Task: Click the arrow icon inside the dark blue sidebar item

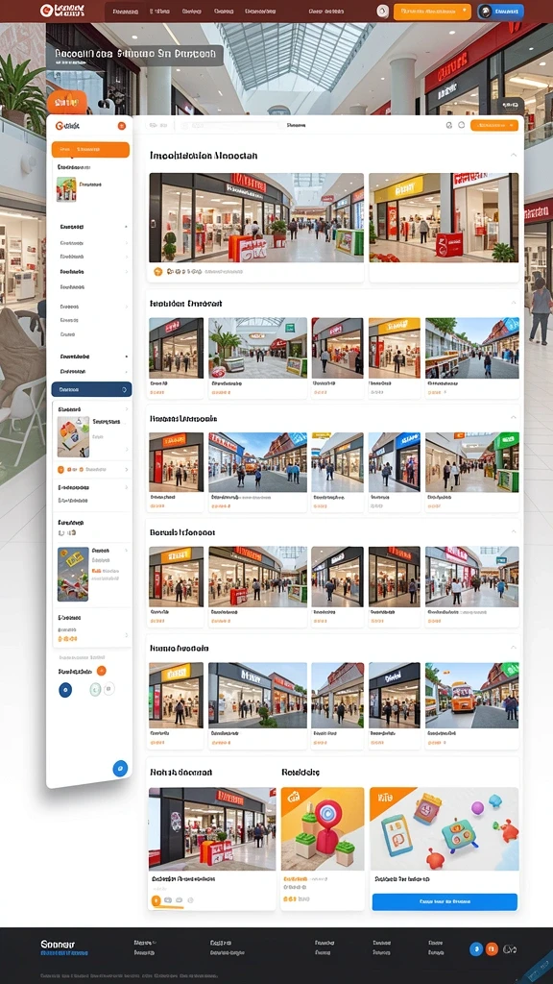Action: tap(126, 390)
